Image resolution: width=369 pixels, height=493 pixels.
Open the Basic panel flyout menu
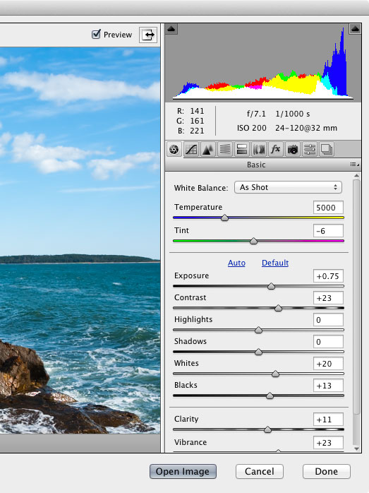355,165
